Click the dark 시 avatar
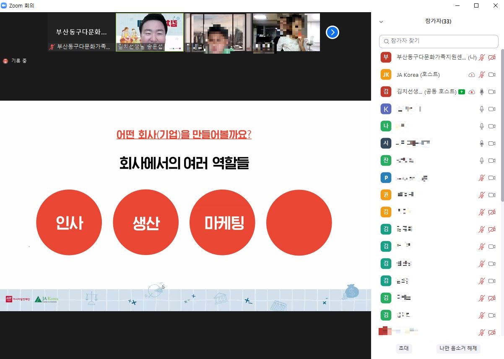504x359 pixels. coord(386,143)
